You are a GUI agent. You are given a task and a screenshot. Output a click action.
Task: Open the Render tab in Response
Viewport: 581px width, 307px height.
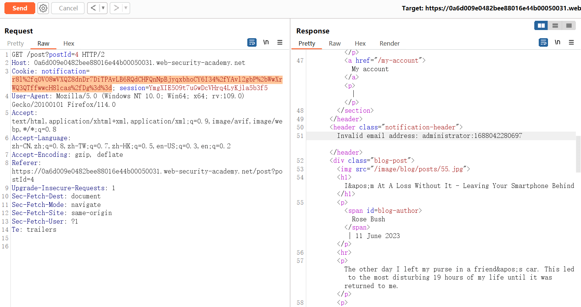(x=389, y=43)
